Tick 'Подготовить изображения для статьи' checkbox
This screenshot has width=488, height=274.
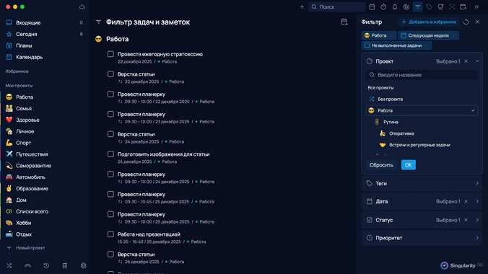[110, 154]
